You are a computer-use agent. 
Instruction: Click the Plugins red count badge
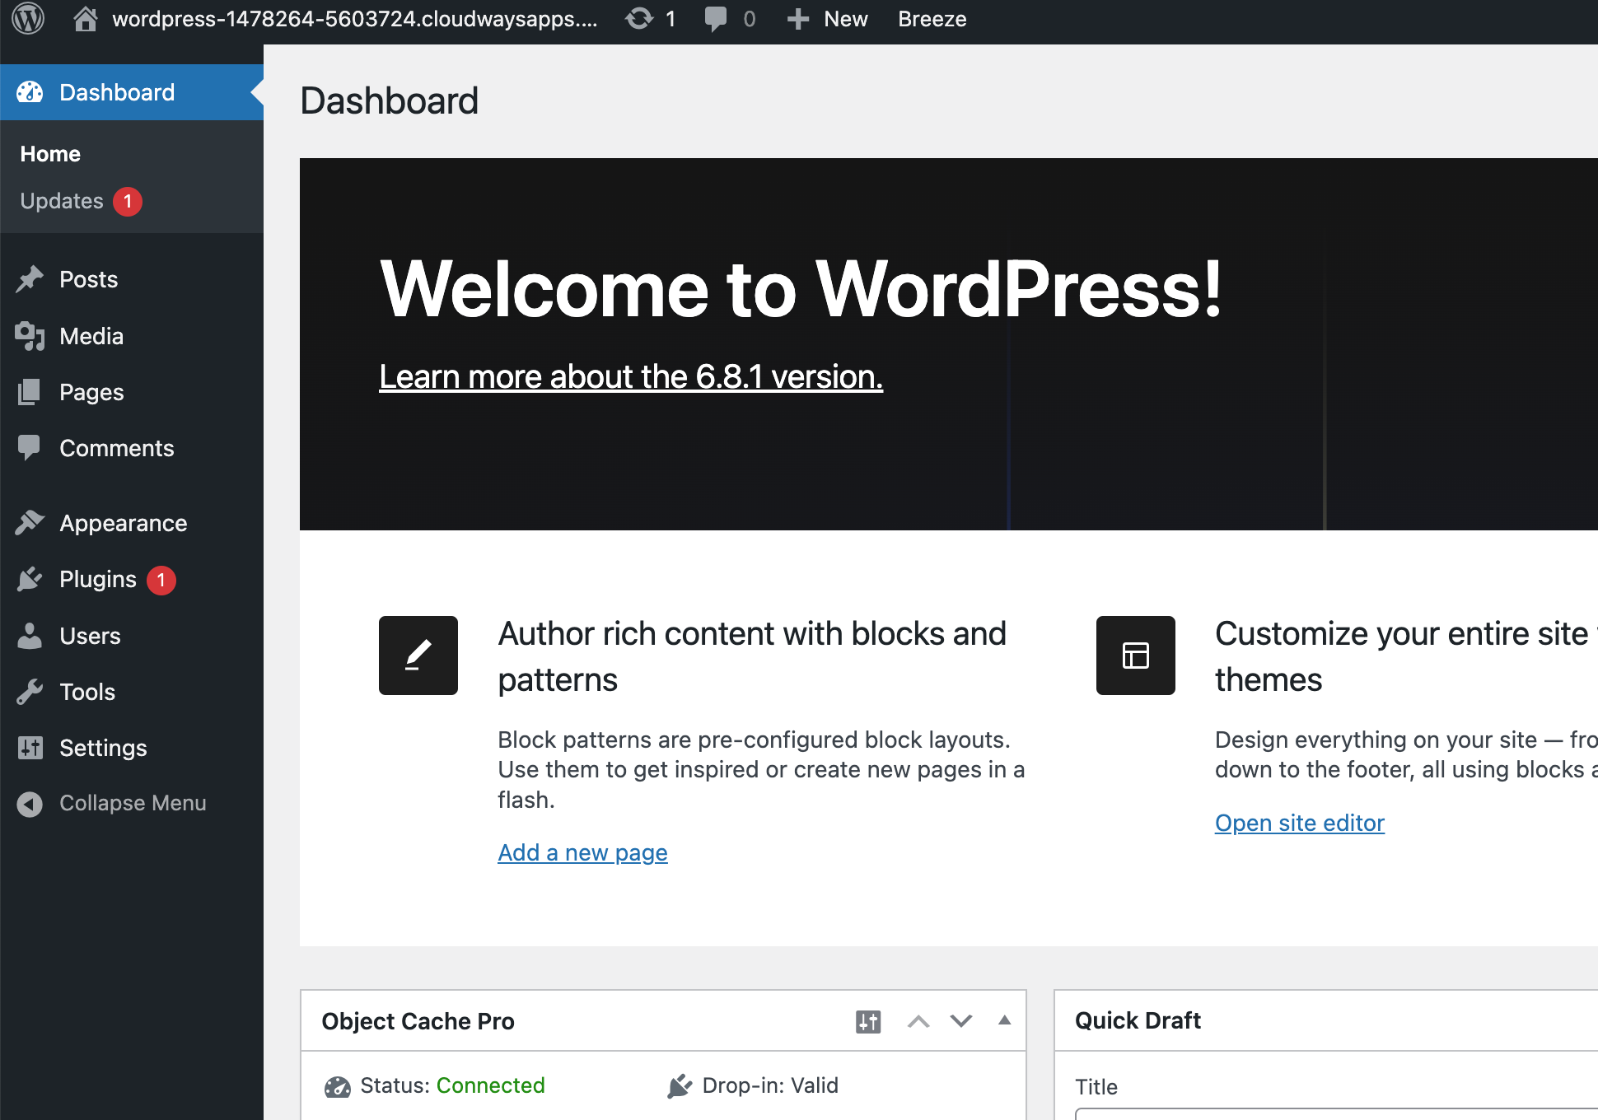click(x=161, y=580)
